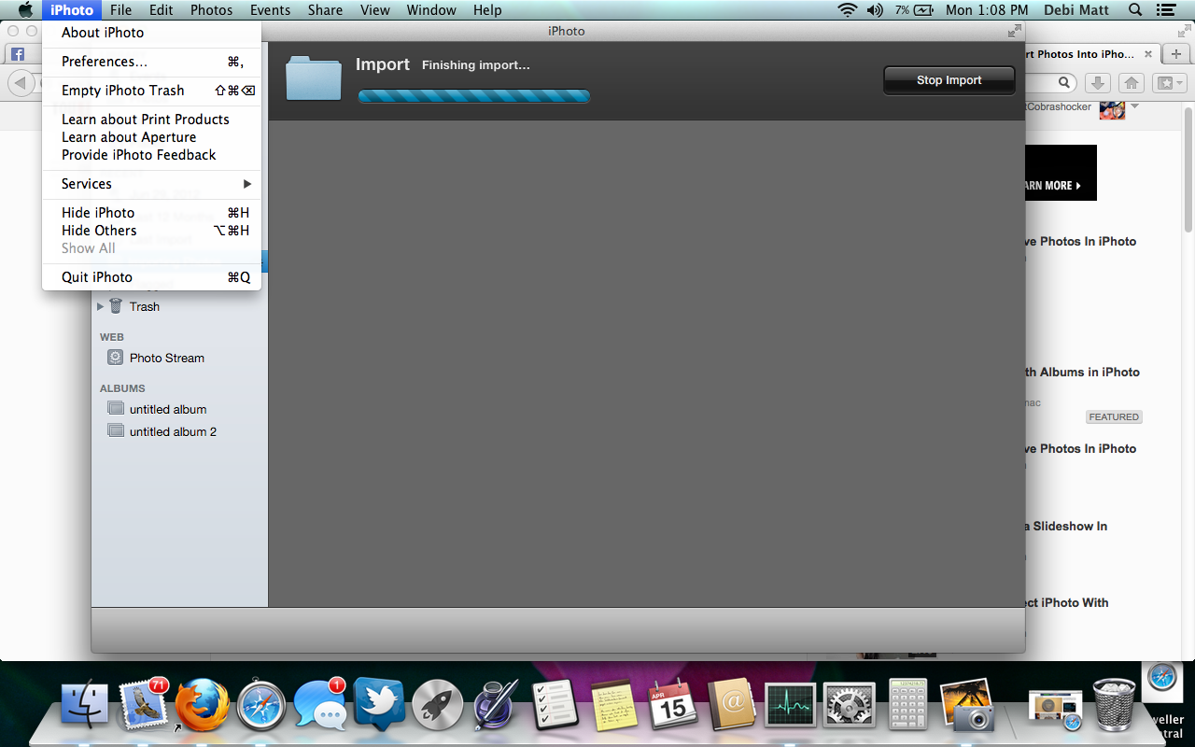This screenshot has height=747, width=1195.
Task: Go back in the browser window
Action: click(20, 83)
